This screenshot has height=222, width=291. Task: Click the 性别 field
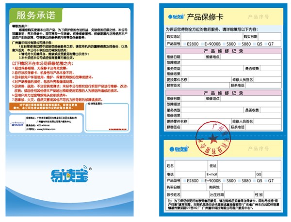[272, 194]
